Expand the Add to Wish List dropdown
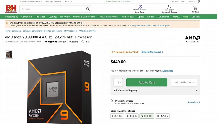217x125 pixels. (186, 82)
